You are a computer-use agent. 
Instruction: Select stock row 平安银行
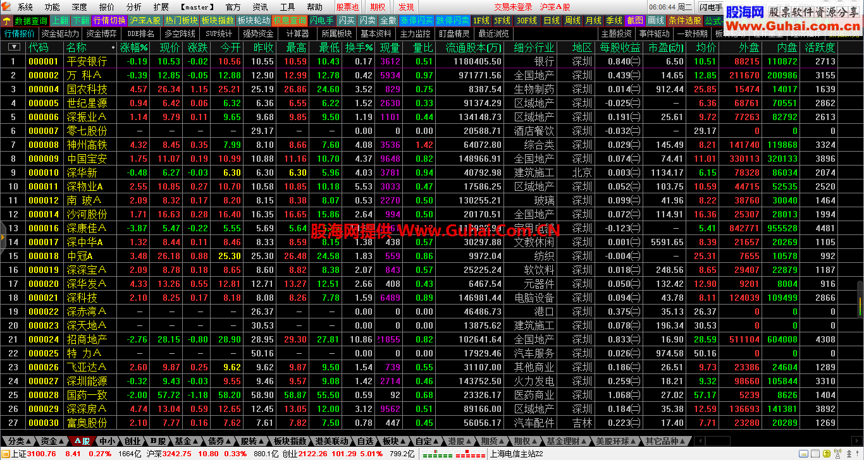point(432,61)
